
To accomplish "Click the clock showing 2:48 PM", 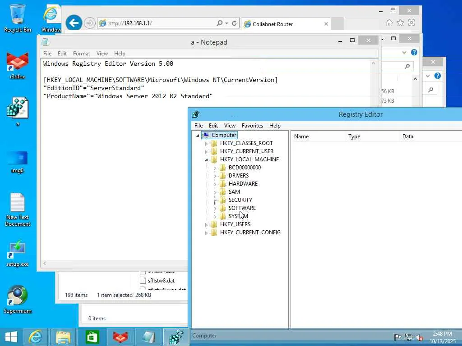I will pos(442,334).
